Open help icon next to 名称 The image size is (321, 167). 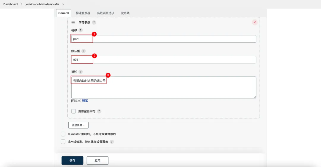click(81, 30)
